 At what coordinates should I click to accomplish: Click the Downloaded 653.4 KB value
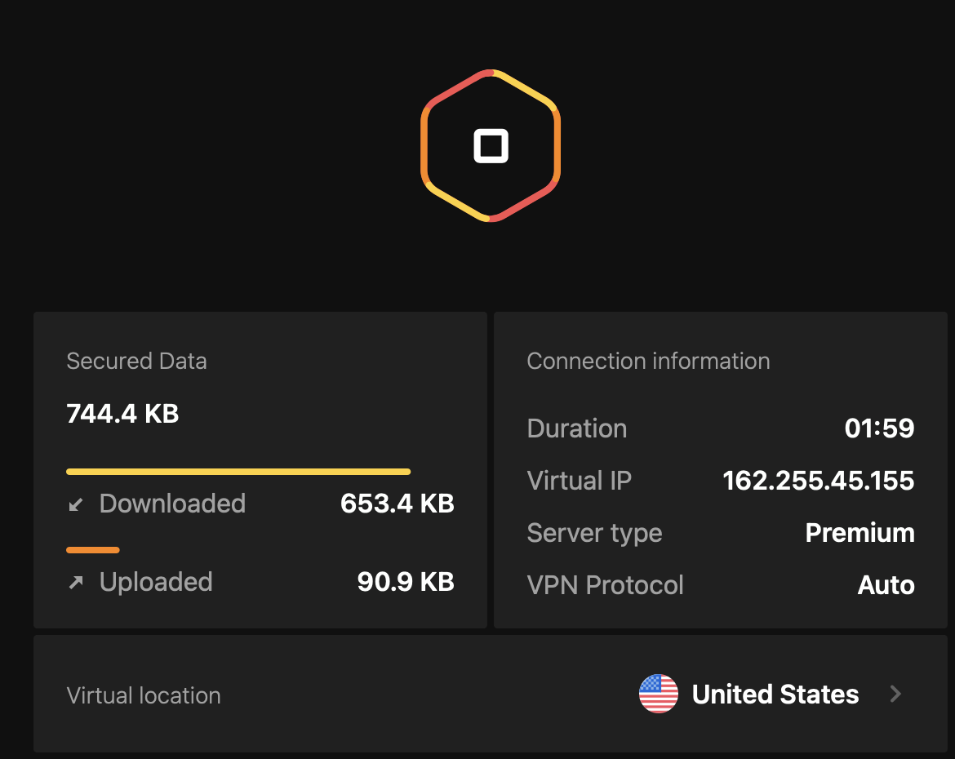pyautogui.click(x=397, y=504)
